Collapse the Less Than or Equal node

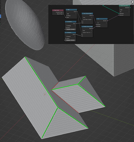tap(83, 13)
